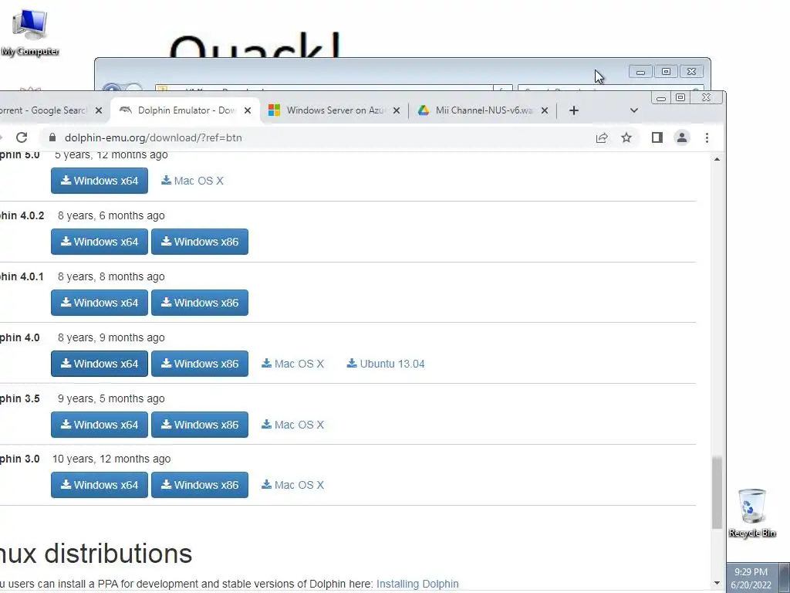
Task: Download Dolphin 3.0 Windows x64
Action: 100,485
